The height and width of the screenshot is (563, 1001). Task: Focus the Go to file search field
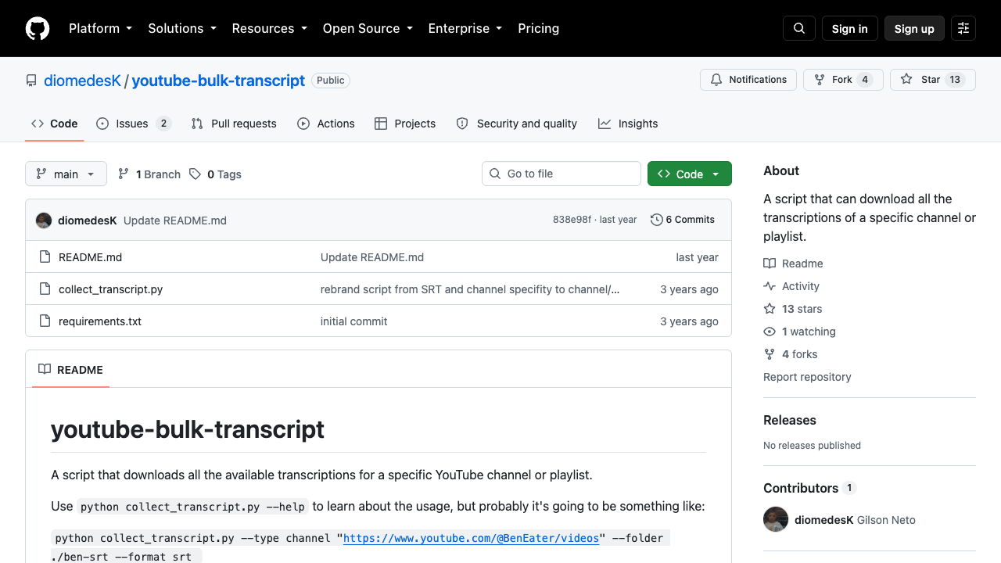pos(561,174)
